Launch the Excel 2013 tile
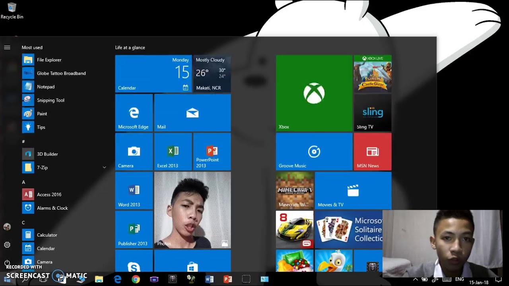 [x=173, y=152]
